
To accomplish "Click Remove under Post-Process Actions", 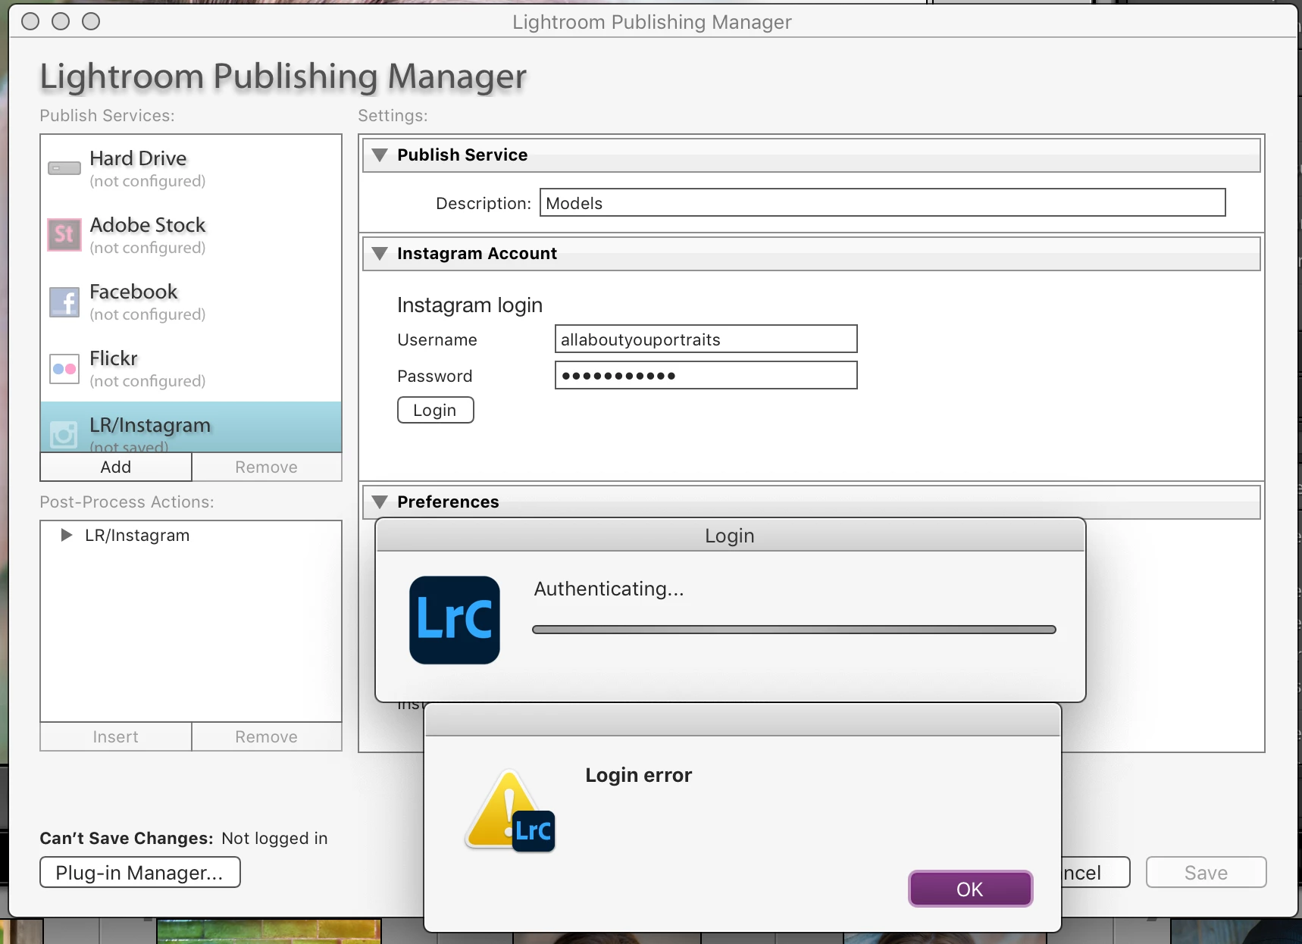I will click(267, 736).
